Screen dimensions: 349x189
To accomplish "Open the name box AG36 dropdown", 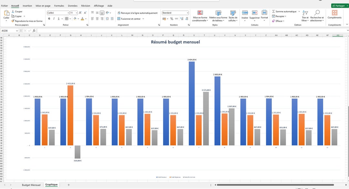I will point(17,31).
